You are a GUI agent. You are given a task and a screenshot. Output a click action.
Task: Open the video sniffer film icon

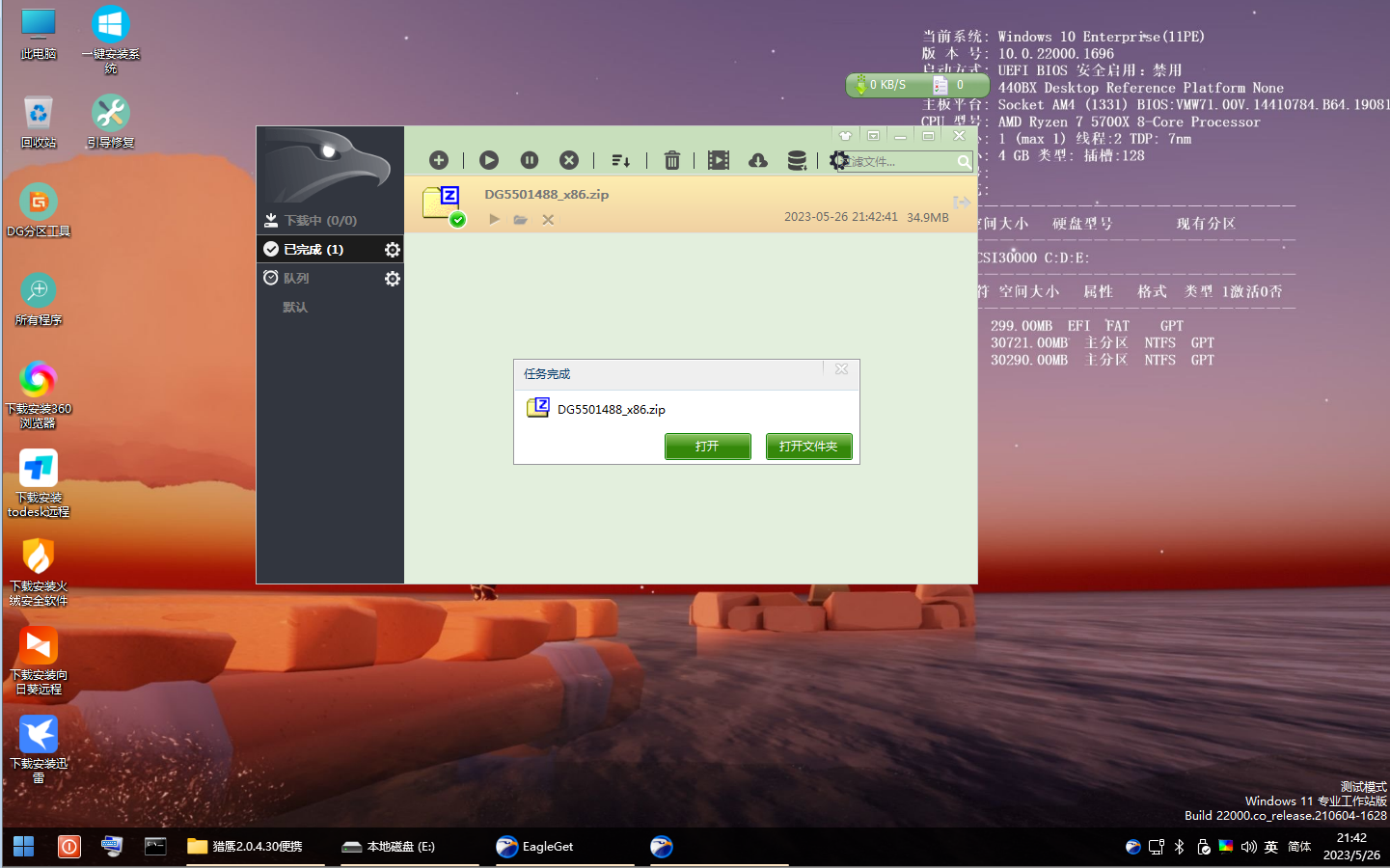tap(719, 160)
